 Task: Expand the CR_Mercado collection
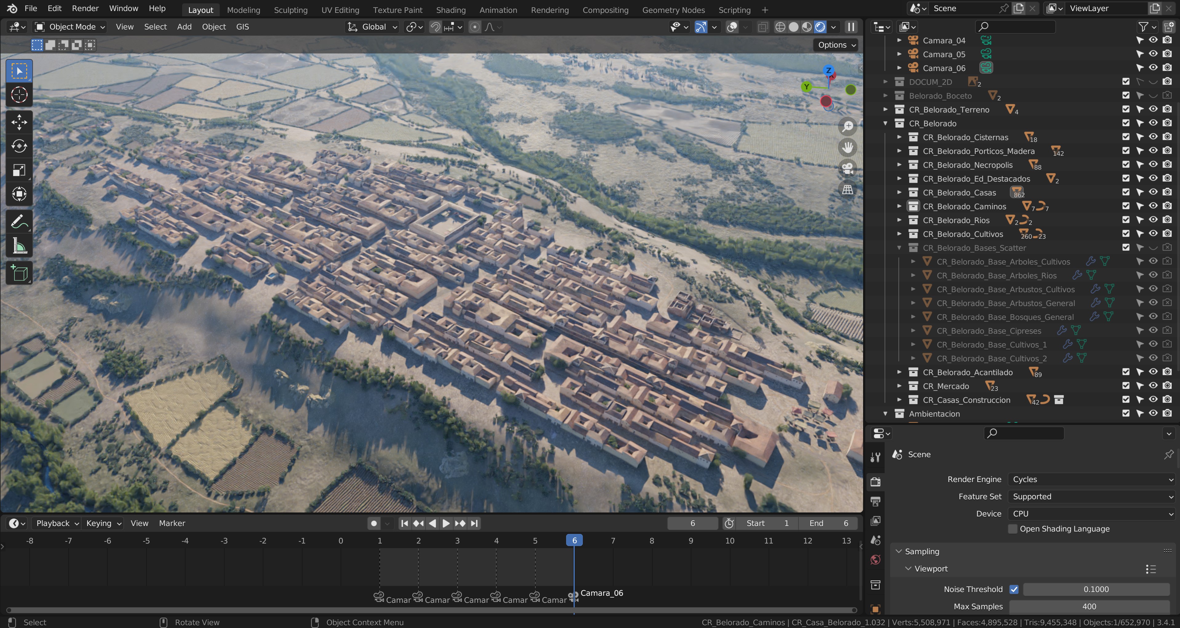[x=899, y=386]
